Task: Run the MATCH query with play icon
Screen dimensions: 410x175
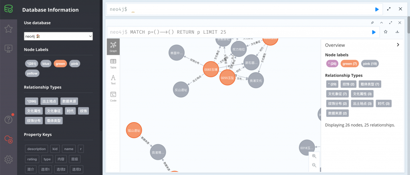Action: pyautogui.click(x=374, y=32)
